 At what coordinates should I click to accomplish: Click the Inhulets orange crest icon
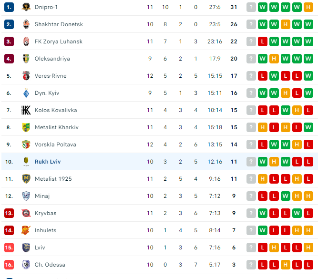(26, 230)
